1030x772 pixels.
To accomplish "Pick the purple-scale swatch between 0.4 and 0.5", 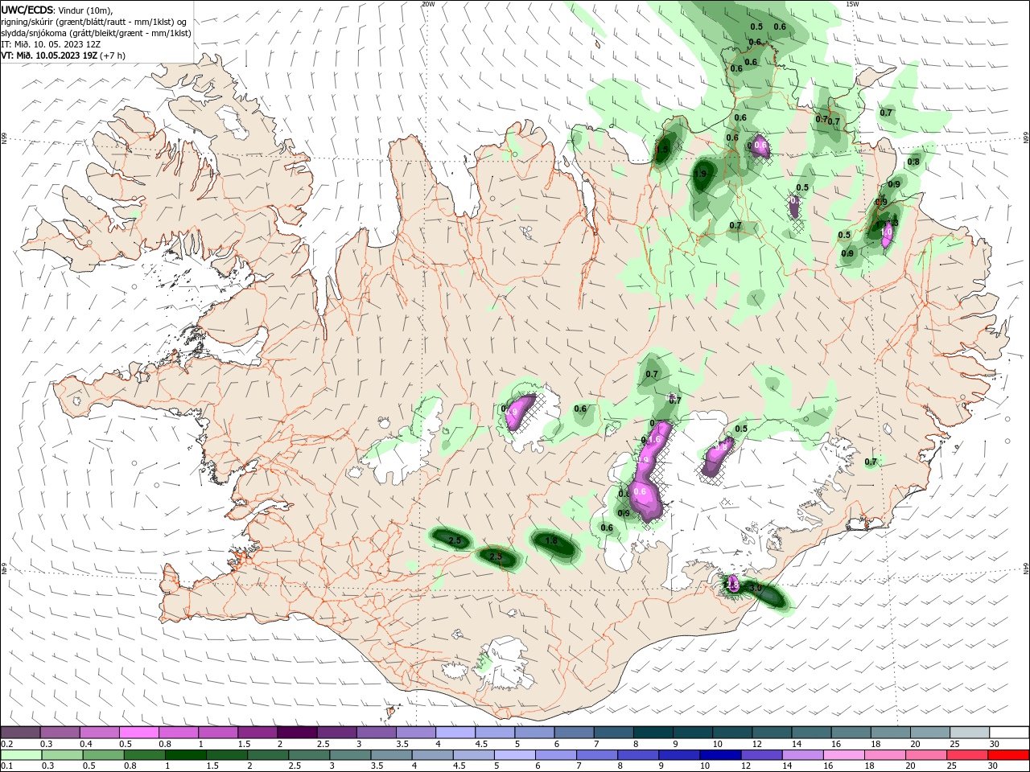I will pyautogui.click(x=99, y=733).
